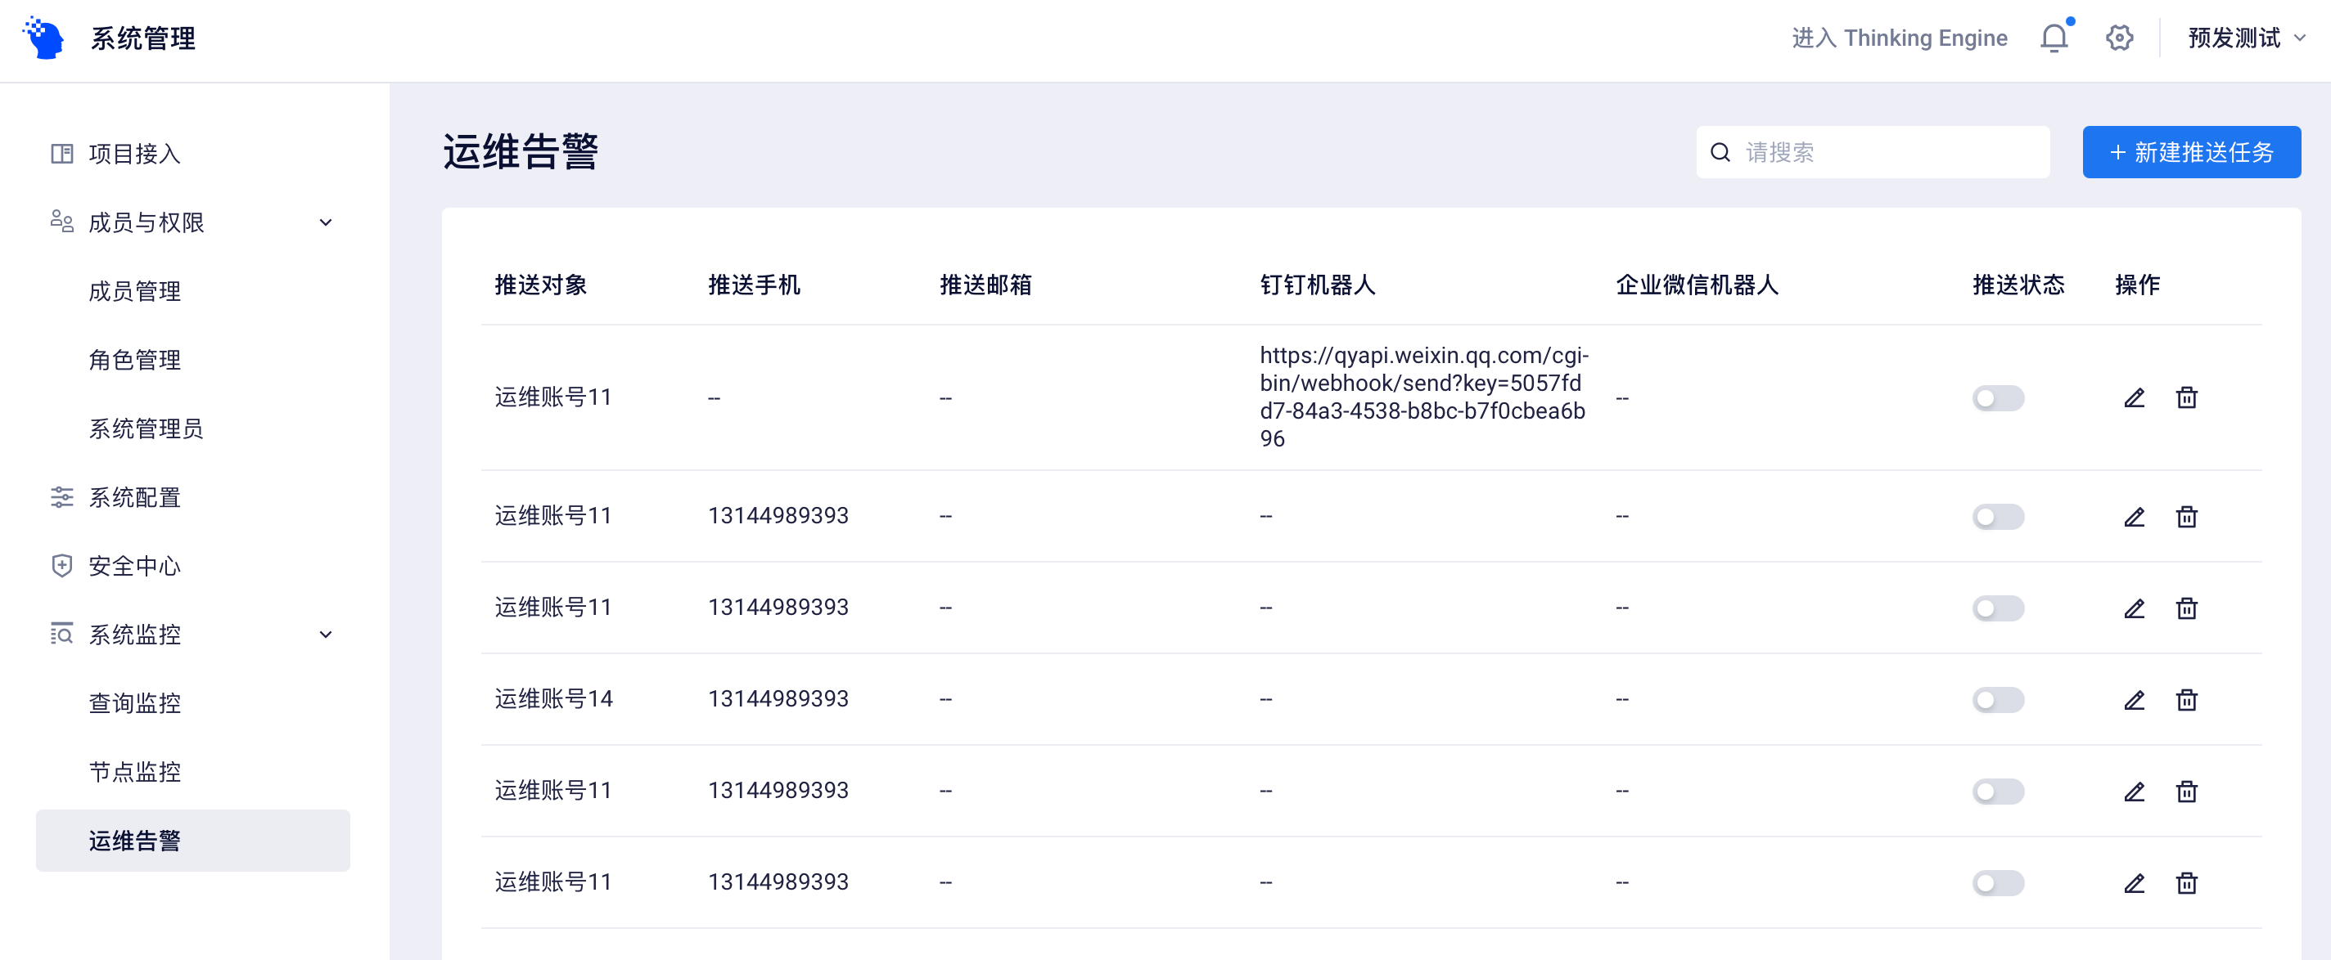This screenshot has height=960, width=2331.
Task: Toggle push status in last visible row
Action: tap(1998, 883)
